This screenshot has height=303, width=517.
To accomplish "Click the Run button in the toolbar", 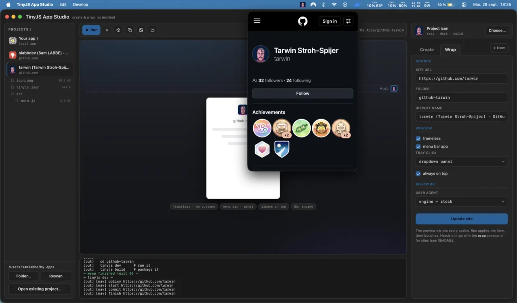I will coord(91,30).
